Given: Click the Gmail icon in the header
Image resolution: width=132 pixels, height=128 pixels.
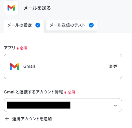Looking at the screenshot, I should tap(11, 8).
